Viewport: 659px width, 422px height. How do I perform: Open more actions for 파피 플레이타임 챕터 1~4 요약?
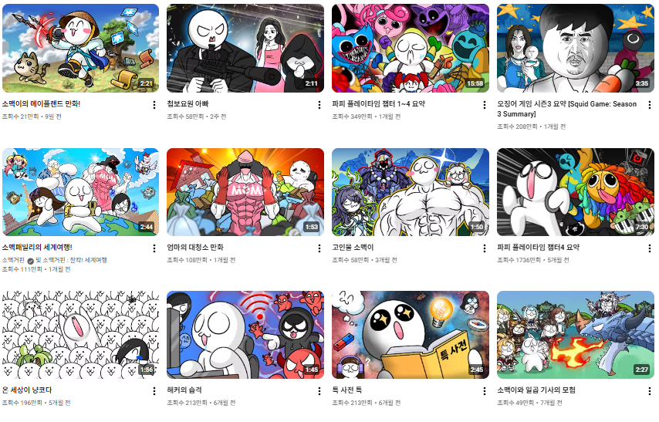(485, 105)
